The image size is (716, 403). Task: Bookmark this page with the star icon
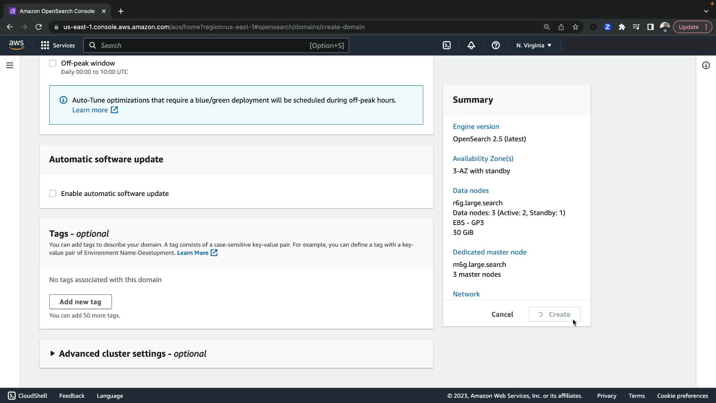(575, 27)
